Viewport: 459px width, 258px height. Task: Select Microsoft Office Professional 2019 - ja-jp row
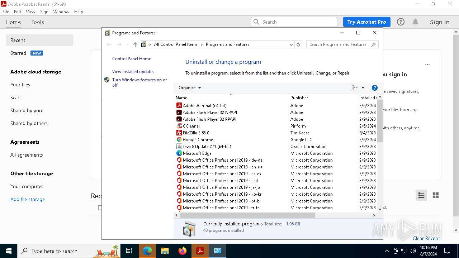tap(276, 187)
